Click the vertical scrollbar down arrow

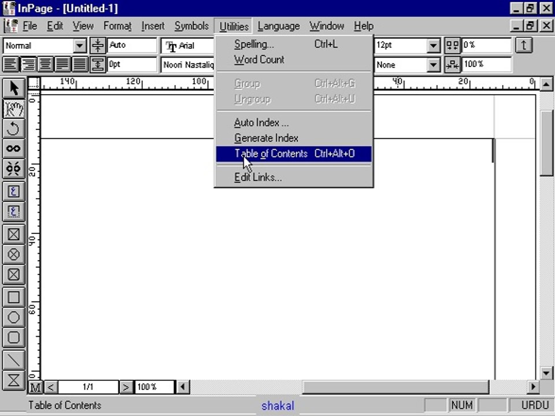[x=546, y=373]
